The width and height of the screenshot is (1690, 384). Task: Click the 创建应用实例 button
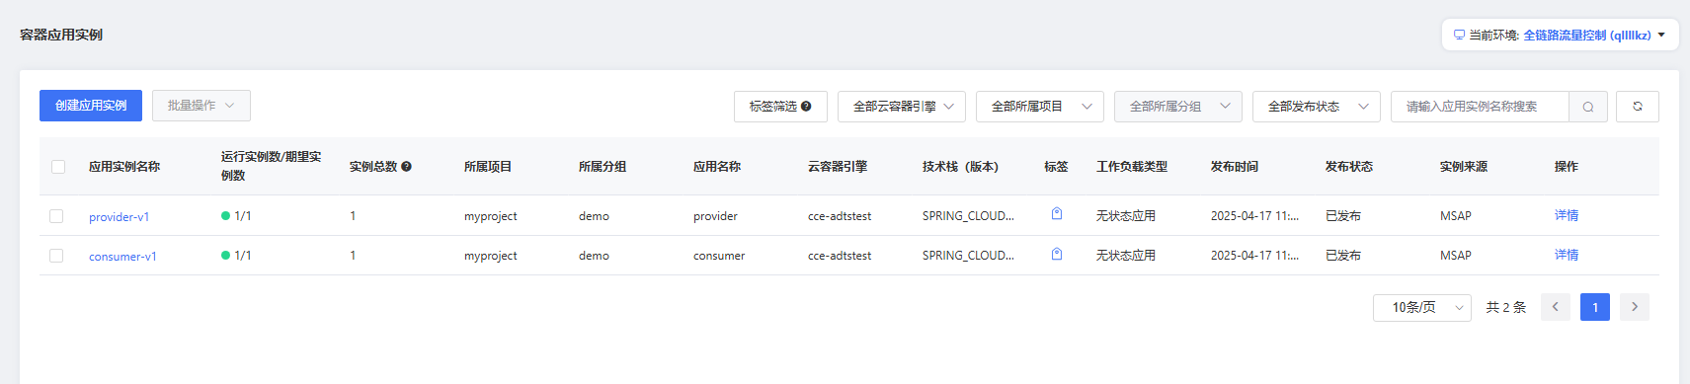[91, 106]
